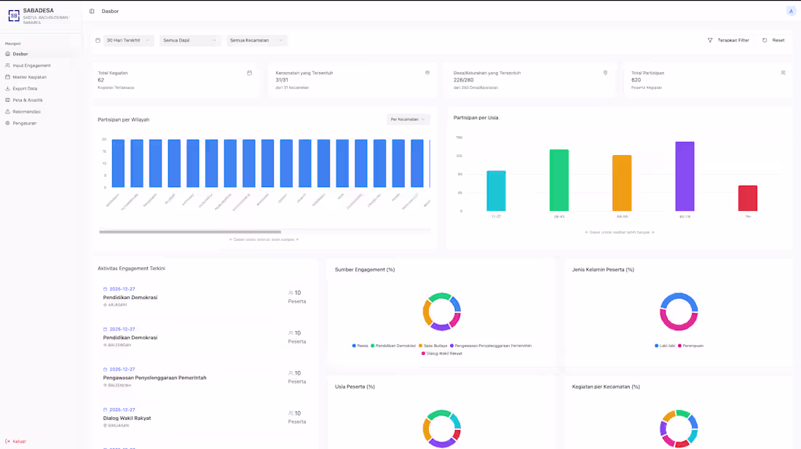Click the Dasbor home icon in sidebar
This screenshot has width=801, height=449.
(x=8, y=54)
